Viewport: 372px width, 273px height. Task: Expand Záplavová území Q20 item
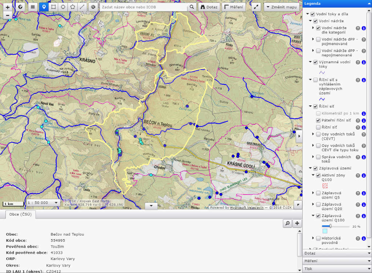point(313,204)
